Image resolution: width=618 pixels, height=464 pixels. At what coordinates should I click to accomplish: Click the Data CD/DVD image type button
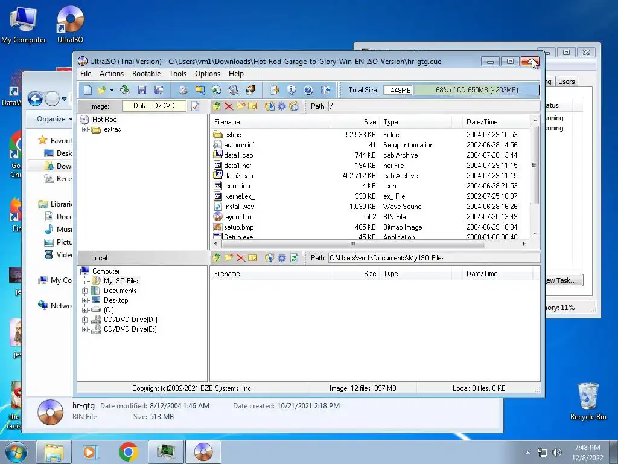tap(154, 106)
